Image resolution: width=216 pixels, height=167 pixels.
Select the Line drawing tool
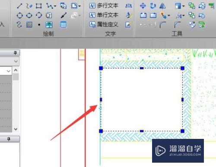[19, 6]
